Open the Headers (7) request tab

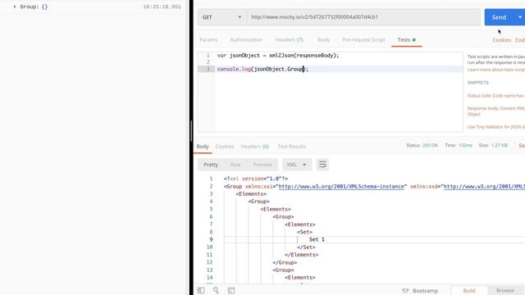click(x=289, y=39)
